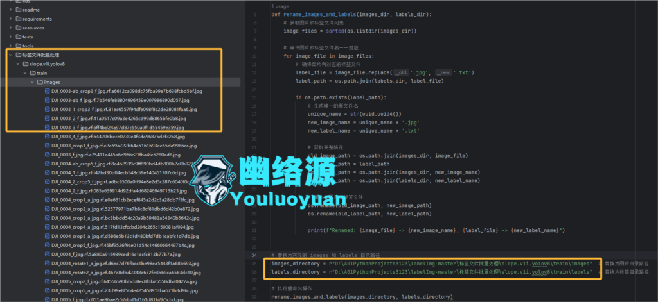The height and width of the screenshot is (302, 658).
Task: Click image icon of DJI_0003_4_f file
Action: [x=48, y=137]
